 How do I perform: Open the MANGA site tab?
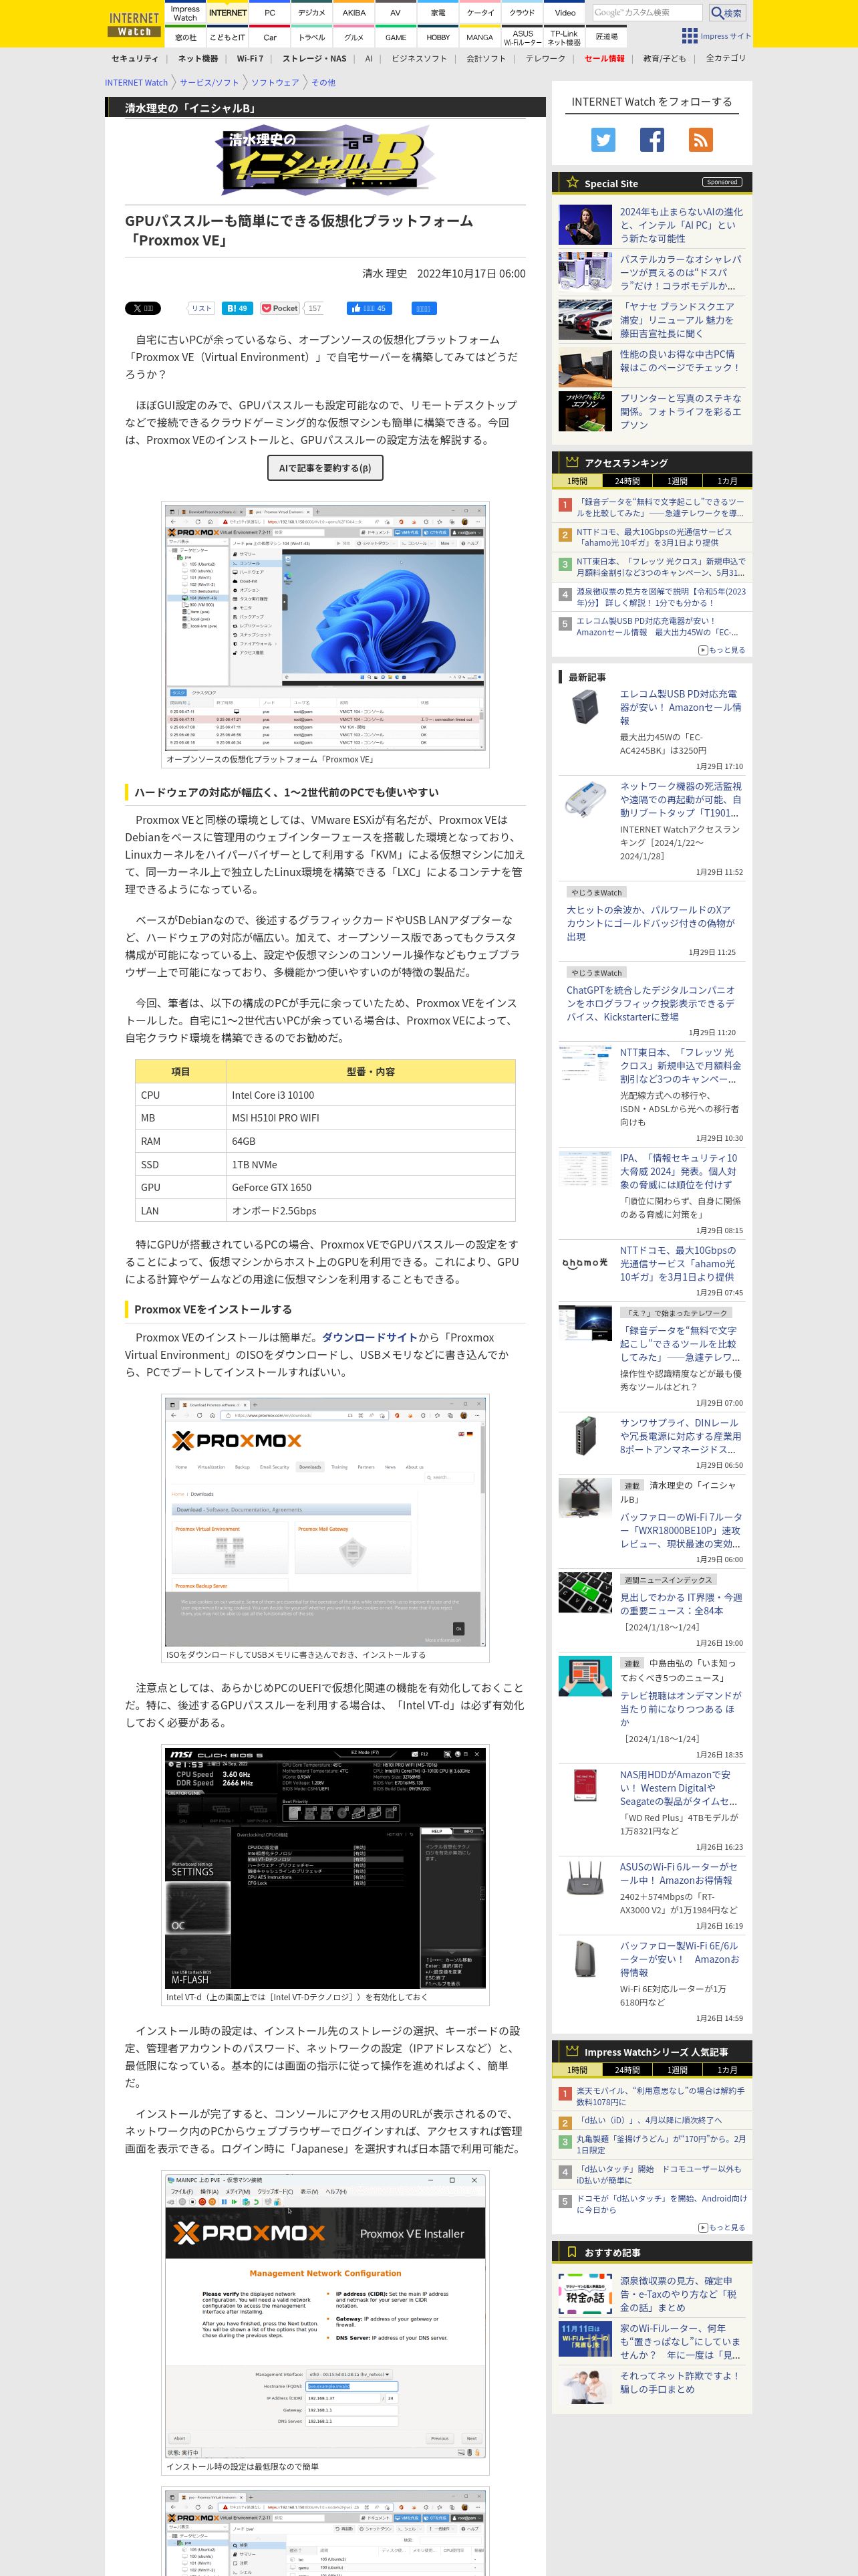click(x=480, y=37)
